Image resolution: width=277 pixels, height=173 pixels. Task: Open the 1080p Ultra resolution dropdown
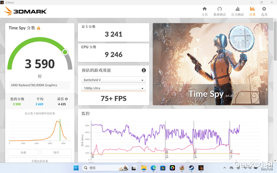(113, 88)
